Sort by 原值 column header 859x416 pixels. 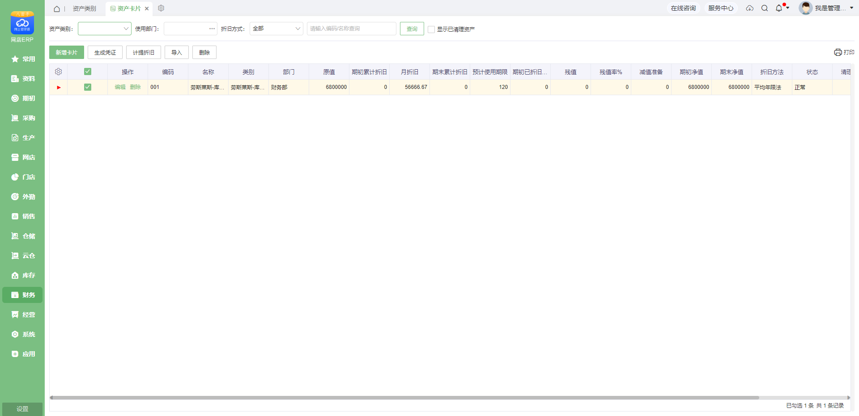(x=329, y=72)
